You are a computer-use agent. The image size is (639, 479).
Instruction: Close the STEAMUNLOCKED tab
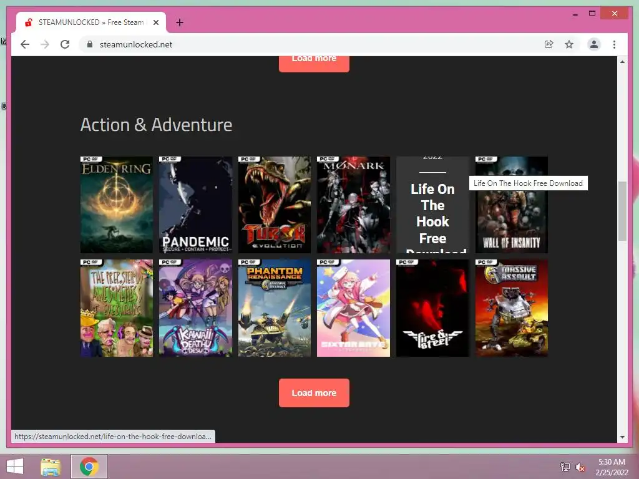[155, 22]
